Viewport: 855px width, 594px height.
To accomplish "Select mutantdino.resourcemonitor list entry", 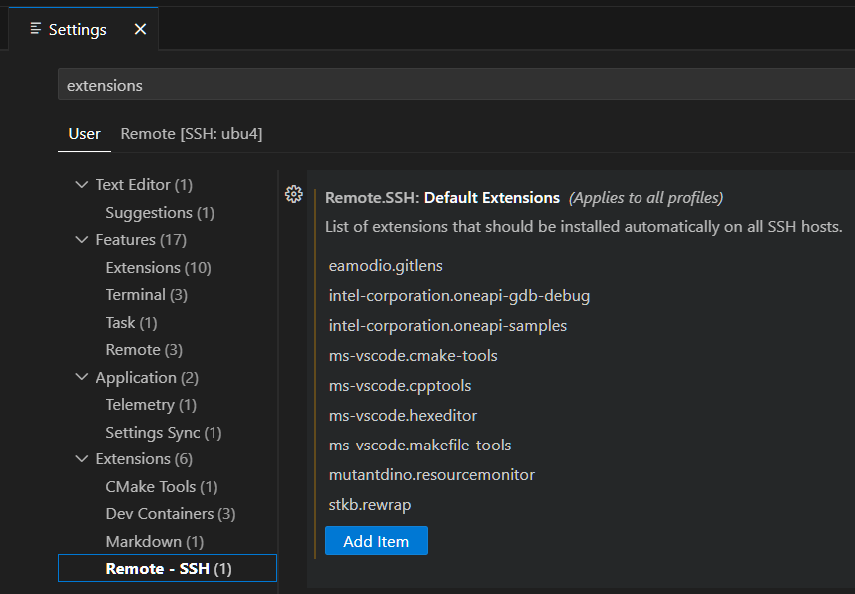I will [431, 475].
